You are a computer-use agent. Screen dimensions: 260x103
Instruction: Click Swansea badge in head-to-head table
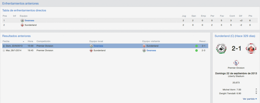coord(22,21)
